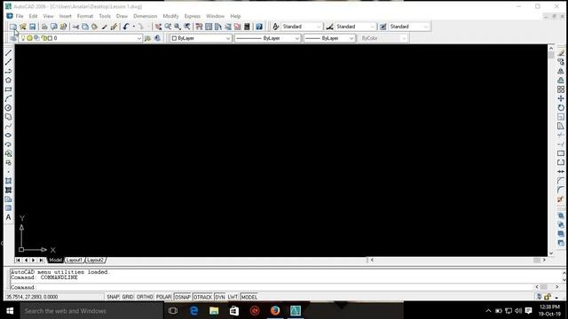Click the Open file icon
The height and width of the screenshot is (319, 568).
coord(23,27)
